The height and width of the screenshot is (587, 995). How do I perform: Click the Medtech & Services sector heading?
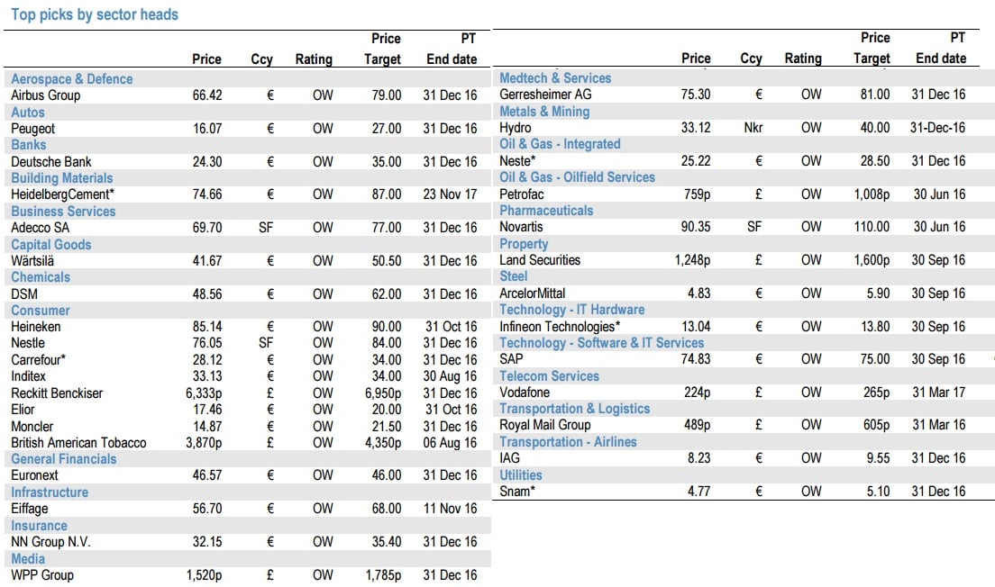click(x=555, y=78)
